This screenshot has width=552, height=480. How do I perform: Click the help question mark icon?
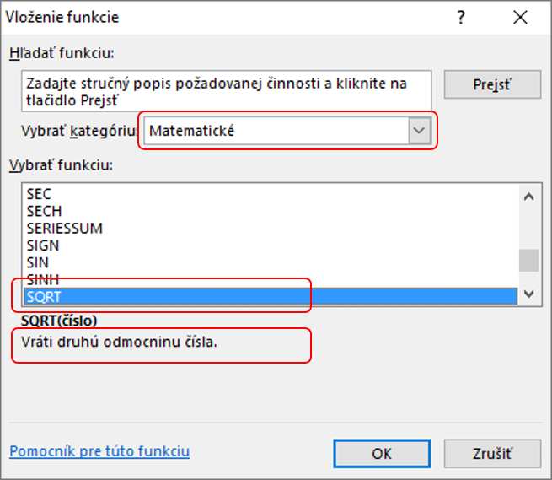tap(461, 17)
